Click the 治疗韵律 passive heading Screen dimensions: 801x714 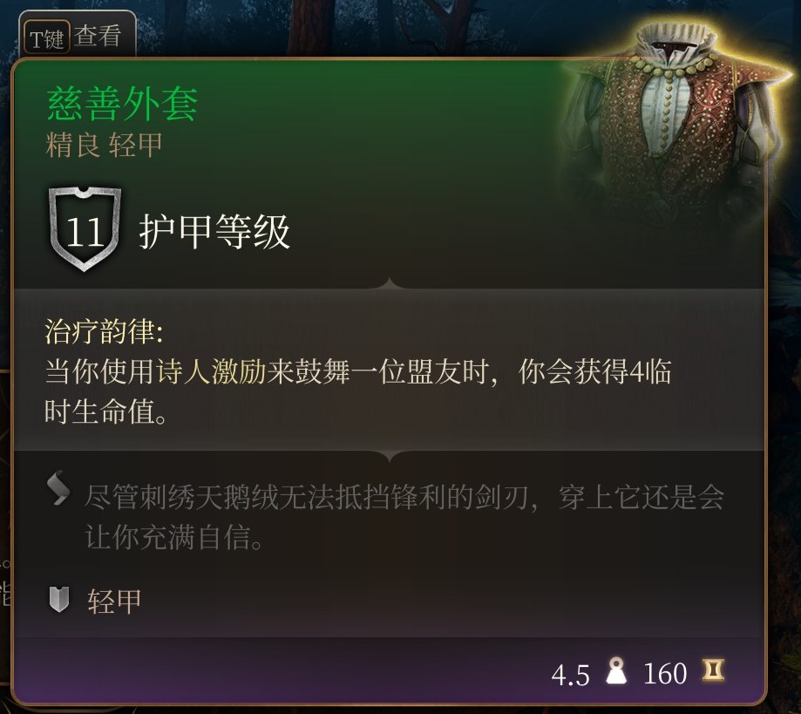click(x=105, y=331)
